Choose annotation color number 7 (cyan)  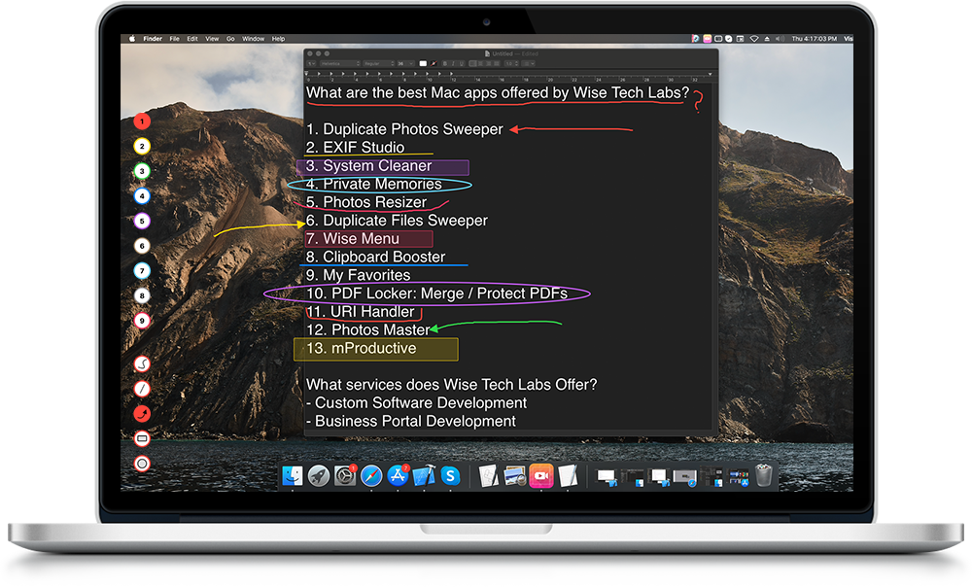[142, 271]
